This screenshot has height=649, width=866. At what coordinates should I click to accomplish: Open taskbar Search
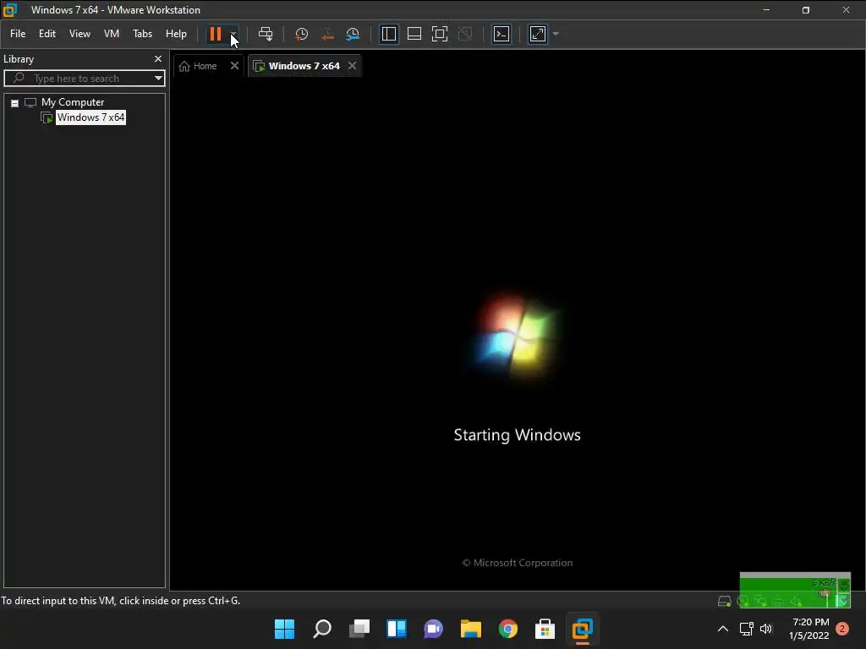point(322,629)
